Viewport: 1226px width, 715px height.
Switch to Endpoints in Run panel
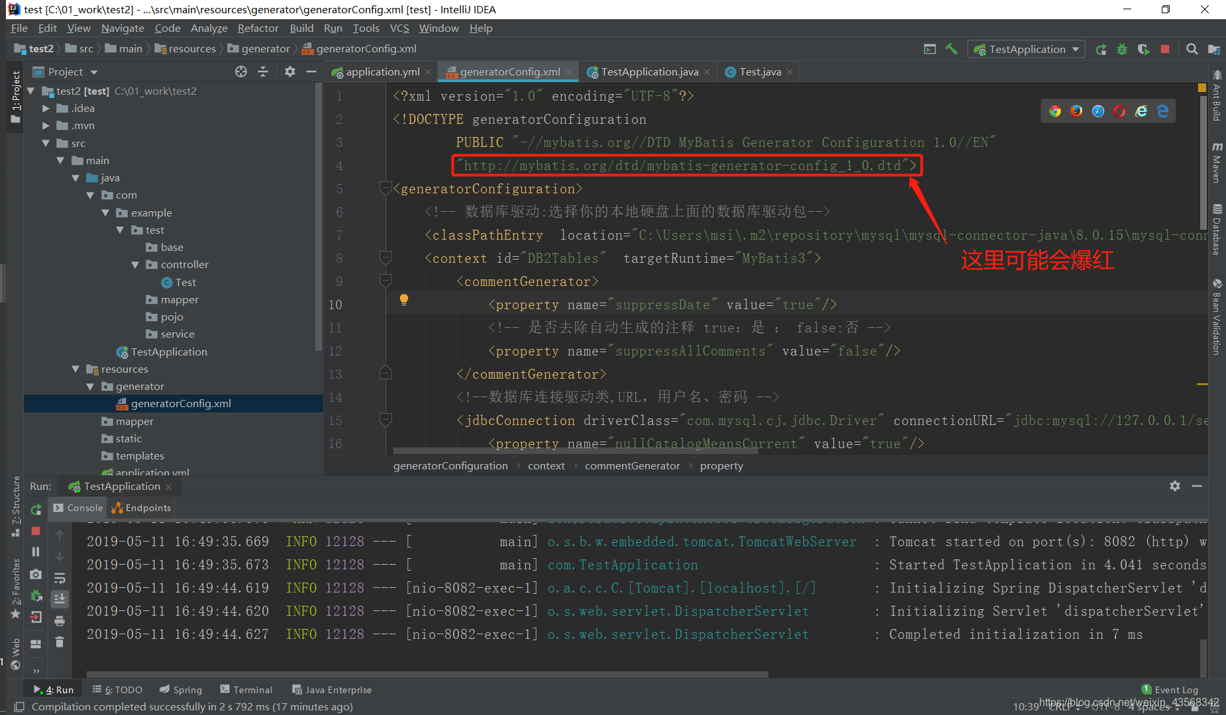click(x=141, y=508)
